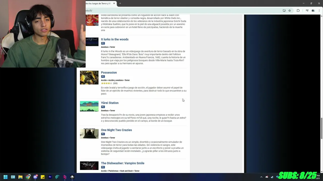
Task: Click the PC badge under Possession
Action: [103, 77]
